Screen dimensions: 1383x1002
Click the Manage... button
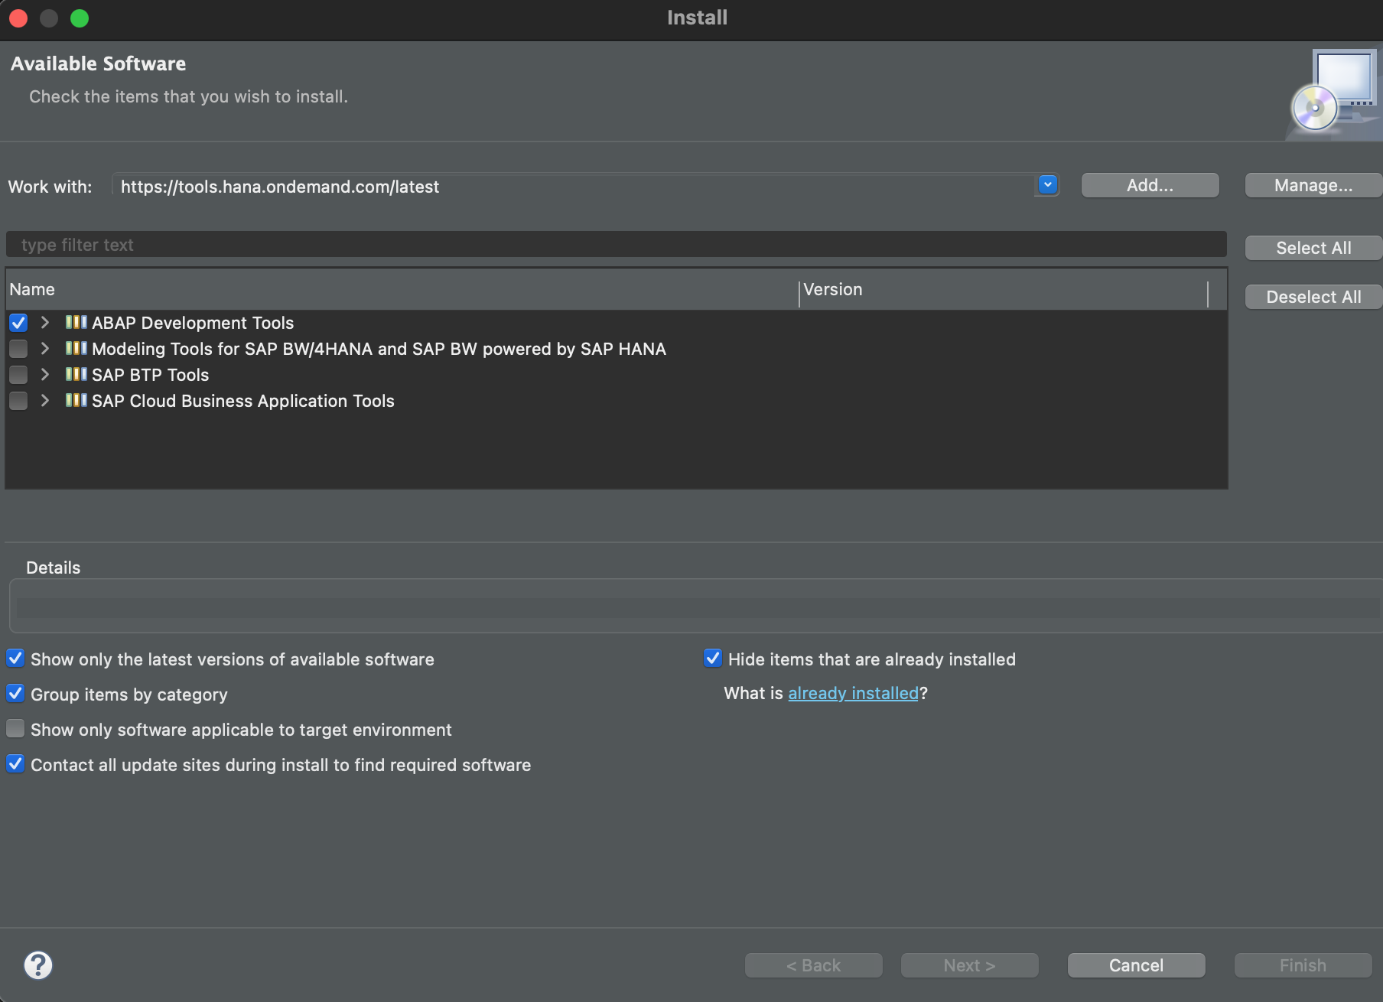pos(1313,185)
